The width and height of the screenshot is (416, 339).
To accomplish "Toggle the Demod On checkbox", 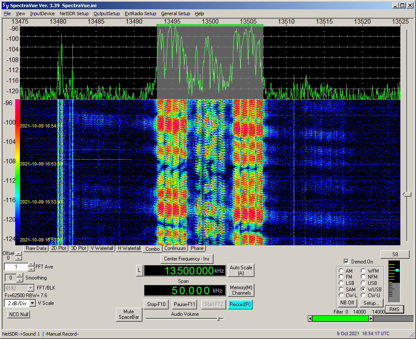I will tap(347, 261).
